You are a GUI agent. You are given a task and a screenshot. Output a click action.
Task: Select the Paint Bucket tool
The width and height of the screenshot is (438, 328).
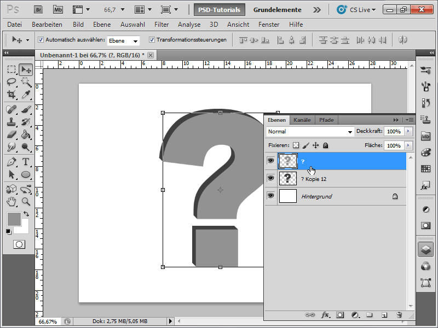point(26,134)
